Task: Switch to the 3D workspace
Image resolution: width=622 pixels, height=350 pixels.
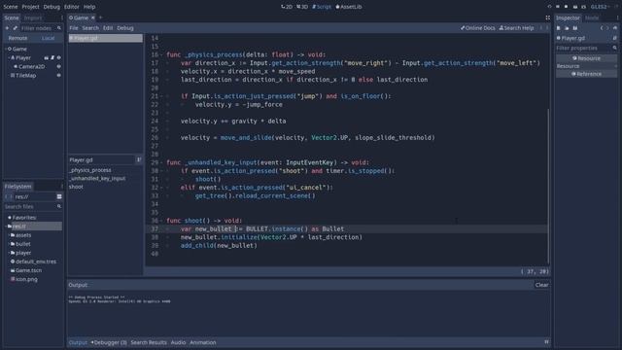Action: tap(302, 7)
